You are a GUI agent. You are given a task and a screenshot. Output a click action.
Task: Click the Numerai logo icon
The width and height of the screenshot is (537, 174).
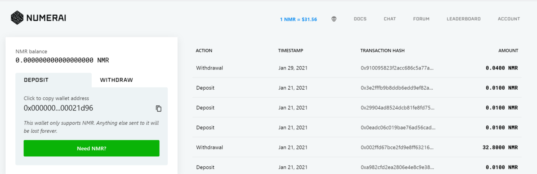coord(17,18)
